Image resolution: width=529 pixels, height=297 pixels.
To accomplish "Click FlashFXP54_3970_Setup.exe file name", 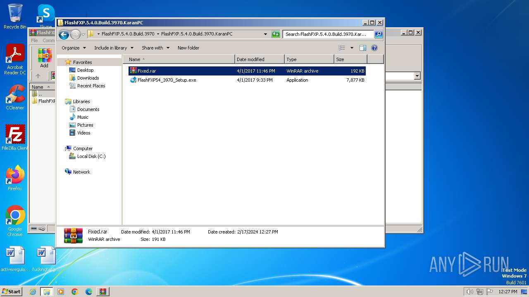I will pos(167,80).
